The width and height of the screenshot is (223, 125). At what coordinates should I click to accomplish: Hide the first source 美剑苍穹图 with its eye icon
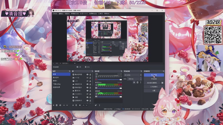pos(88,74)
